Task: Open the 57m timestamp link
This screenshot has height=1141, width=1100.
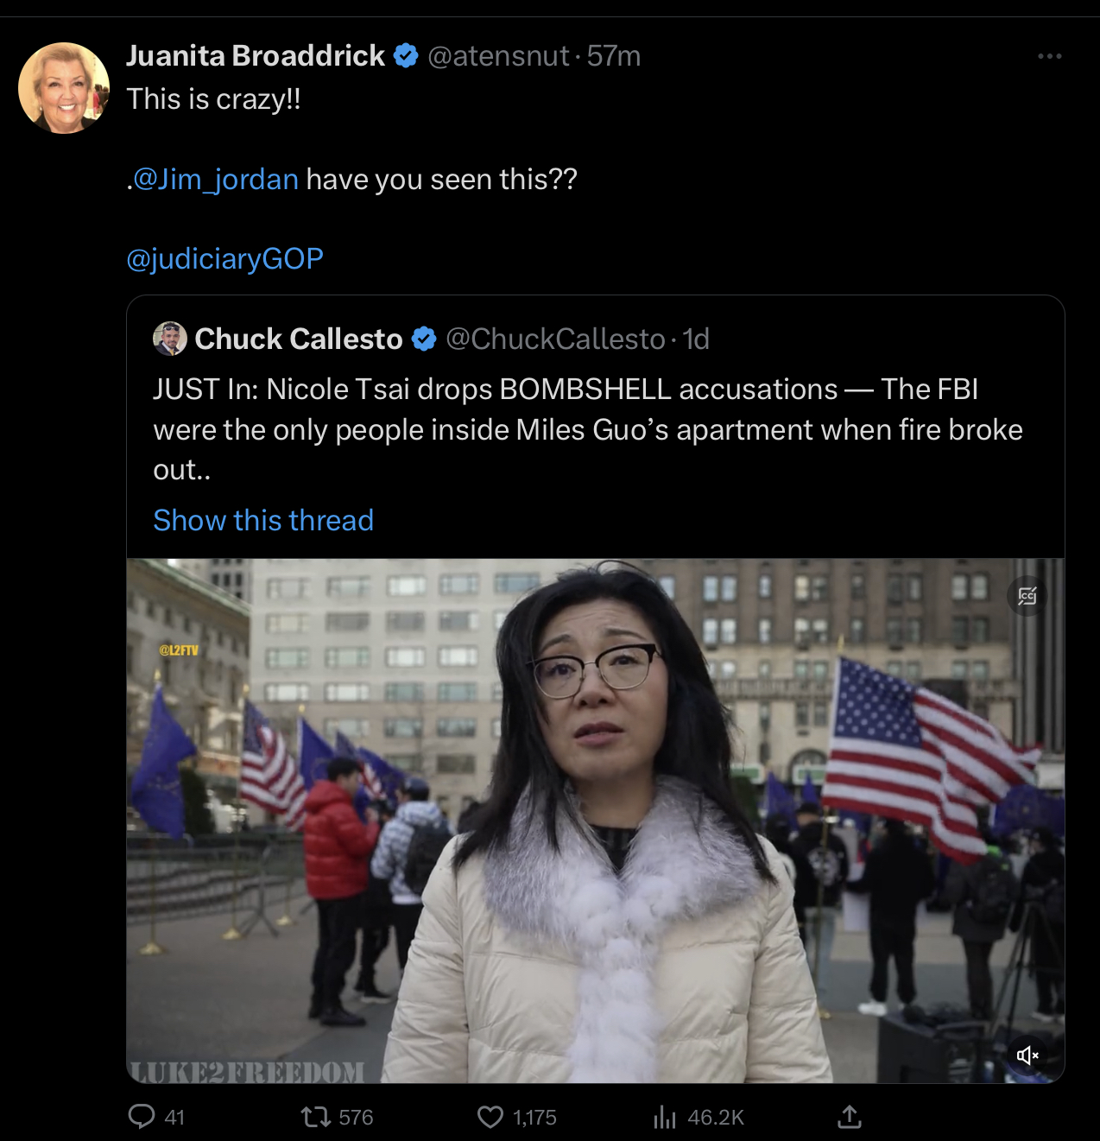Action: coord(614,55)
